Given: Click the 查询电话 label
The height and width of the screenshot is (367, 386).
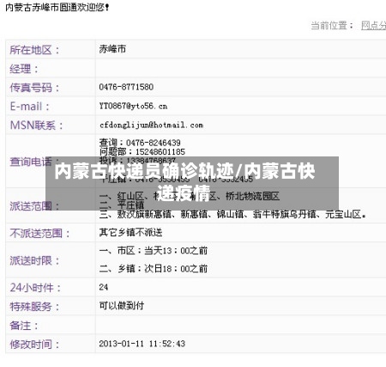Looking at the screenshot, I should (34, 162).
